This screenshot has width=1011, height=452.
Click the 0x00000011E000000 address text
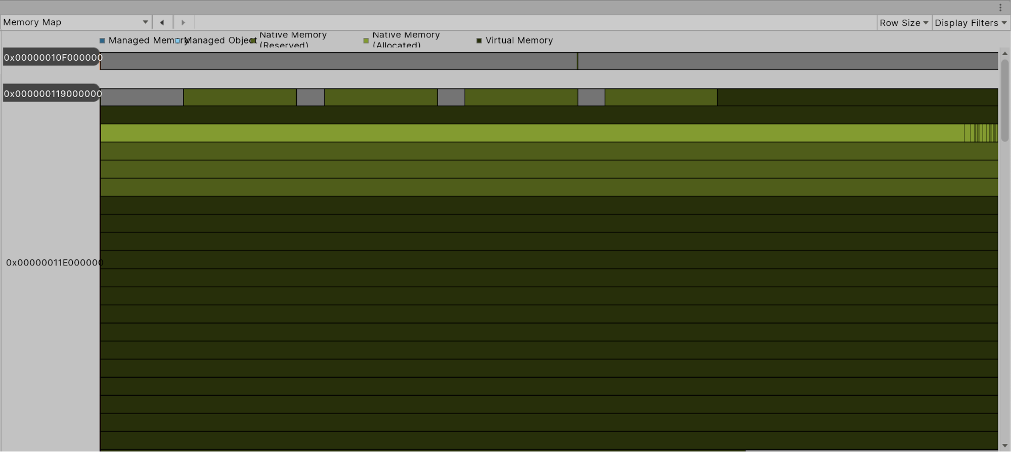pos(54,262)
